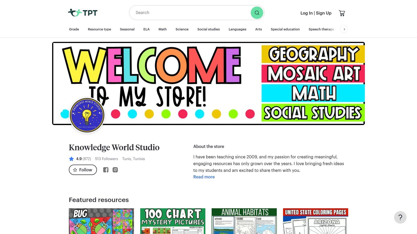Click the Log In link

coord(306,13)
